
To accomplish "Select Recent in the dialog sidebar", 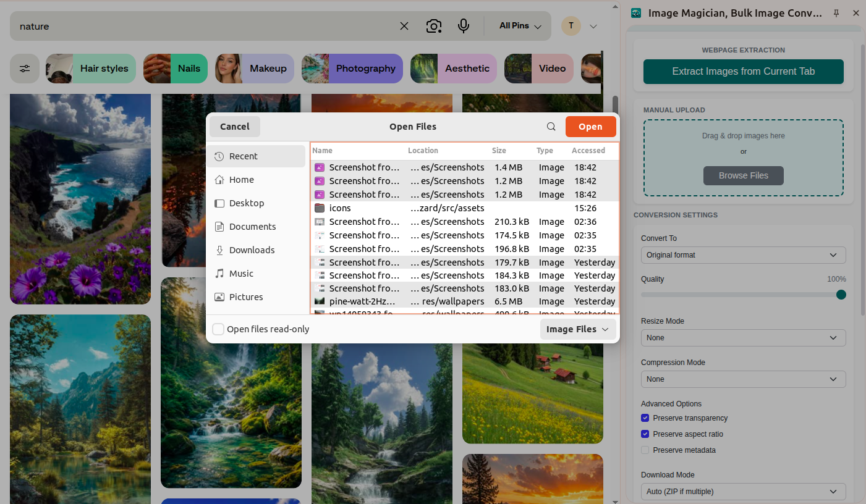I will click(256, 156).
